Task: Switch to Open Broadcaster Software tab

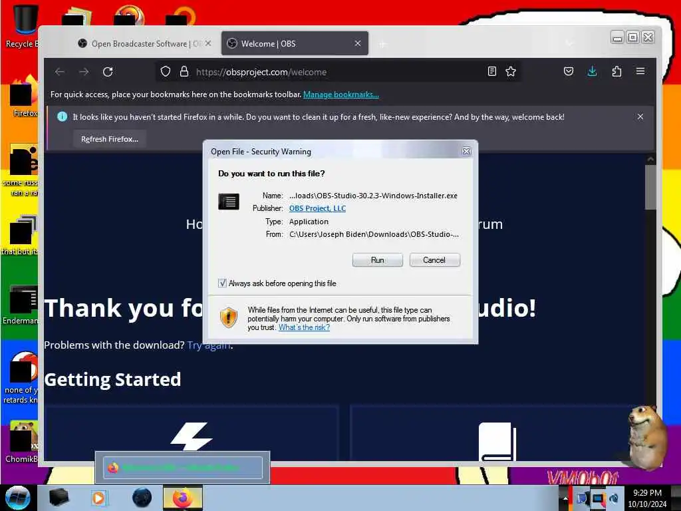Action: pyautogui.click(x=139, y=43)
